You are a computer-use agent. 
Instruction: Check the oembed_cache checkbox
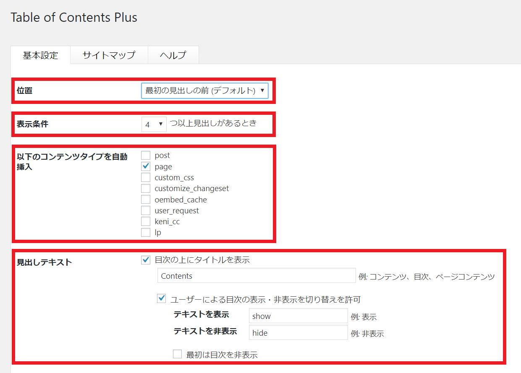tap(146, 199)
